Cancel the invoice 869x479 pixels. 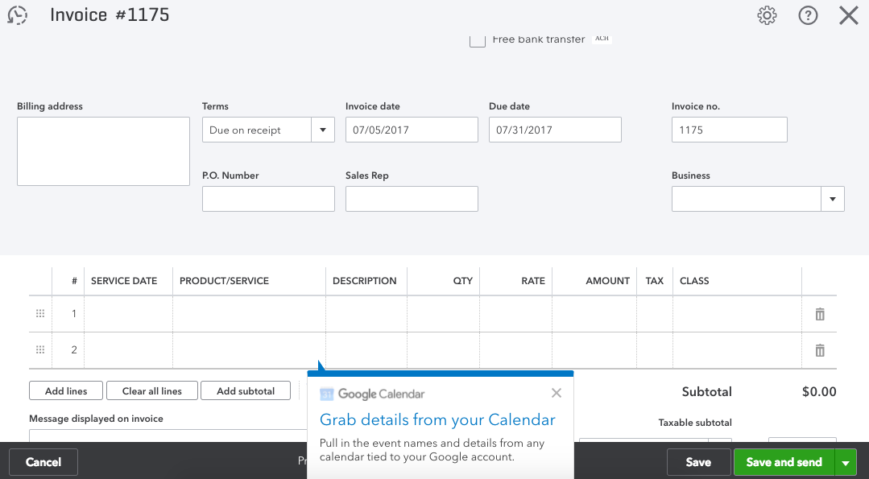coord(43,462)
